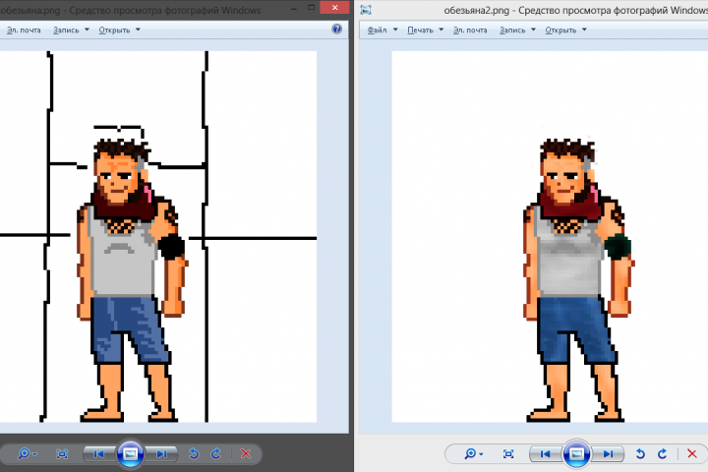The width and height of the screenshot is (708, 472).
Task: Click Эл. почта in left window
Action: point(24,29)
